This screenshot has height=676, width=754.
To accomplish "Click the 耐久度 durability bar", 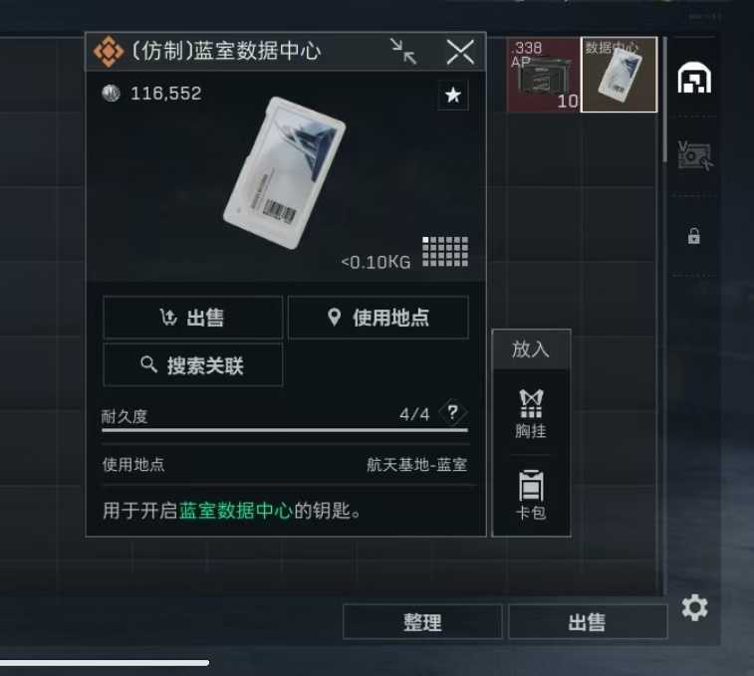I will coord(285,430).
